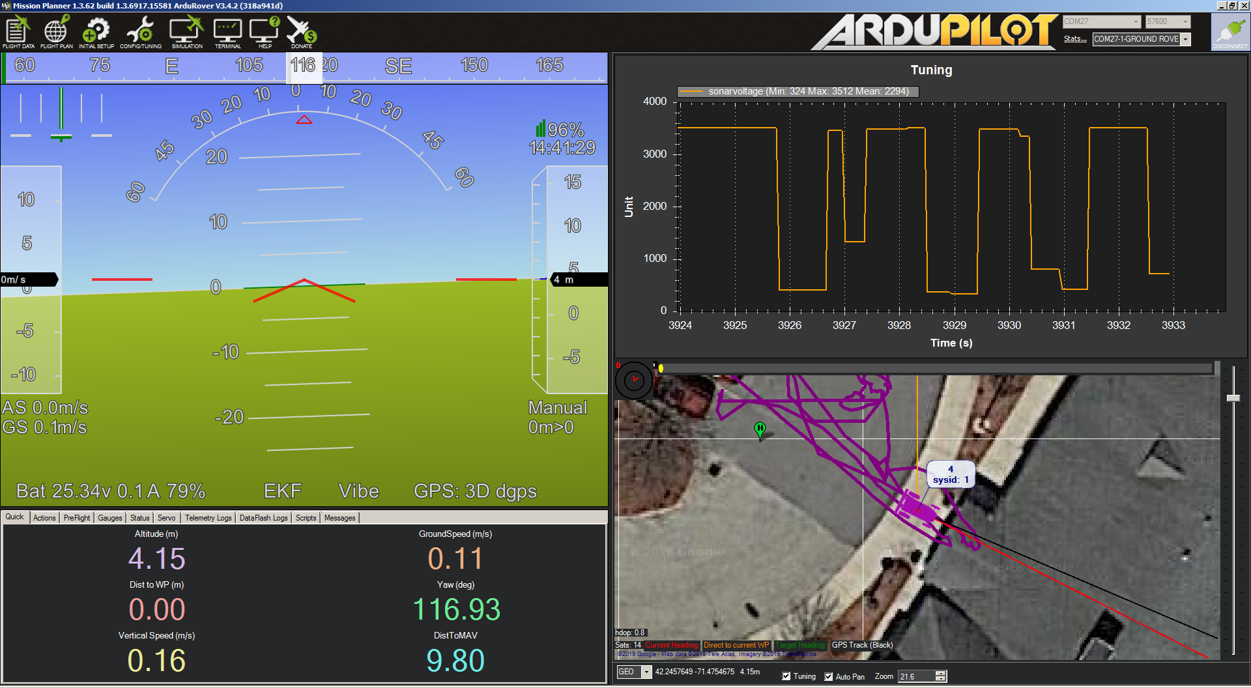
Task: Click the sysid: 1 map label
Action: click(951, 480)
